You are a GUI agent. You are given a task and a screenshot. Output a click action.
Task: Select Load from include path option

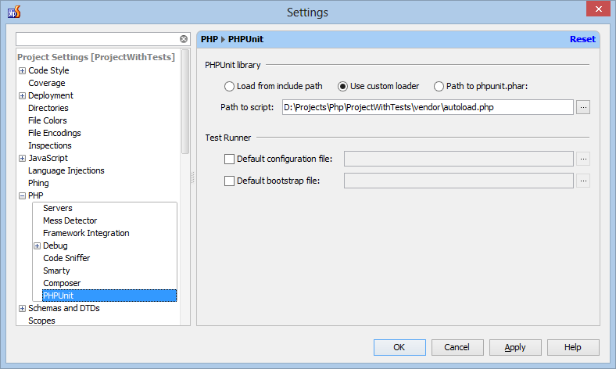(x=229, y=86)
